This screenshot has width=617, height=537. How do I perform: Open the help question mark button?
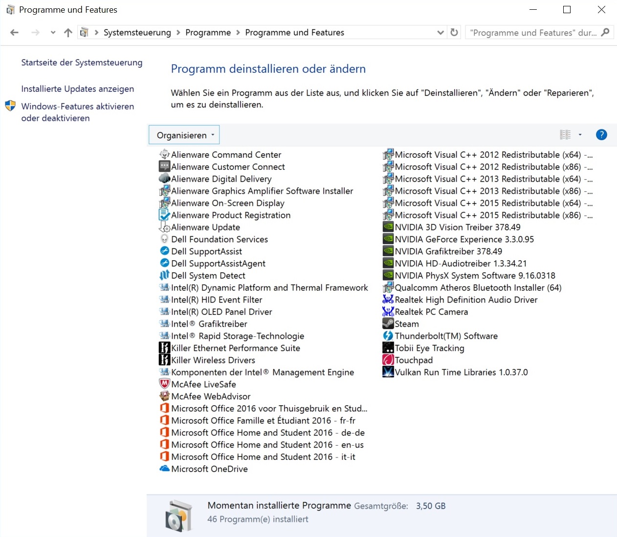coord(601,135)
